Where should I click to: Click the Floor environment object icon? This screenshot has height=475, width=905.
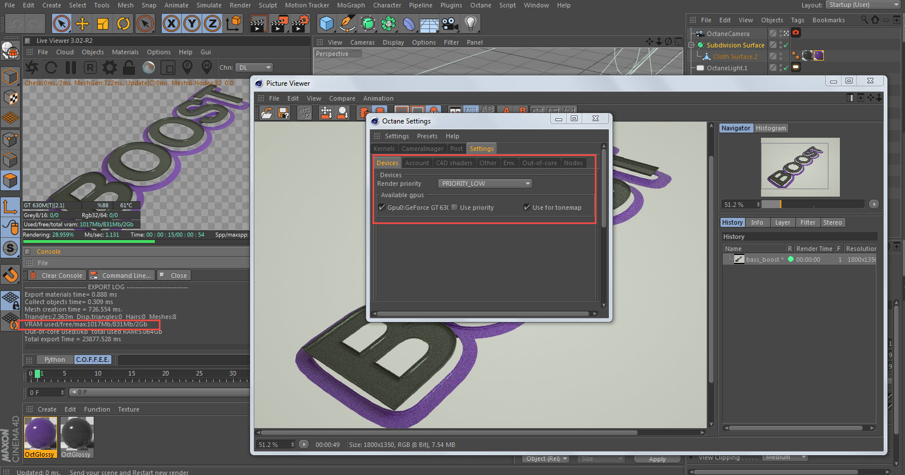(x=430, y=23)
